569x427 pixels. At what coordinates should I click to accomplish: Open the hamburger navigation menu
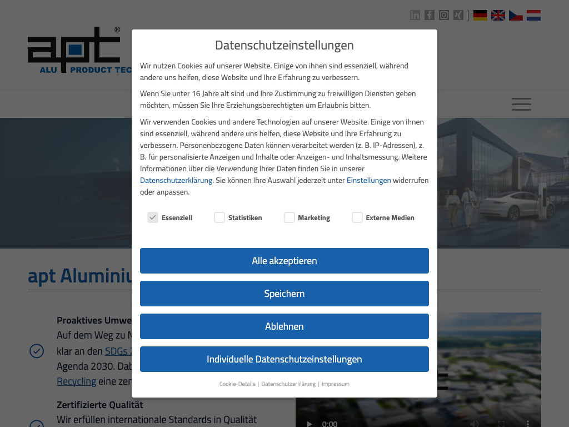[x=521, y=104]
